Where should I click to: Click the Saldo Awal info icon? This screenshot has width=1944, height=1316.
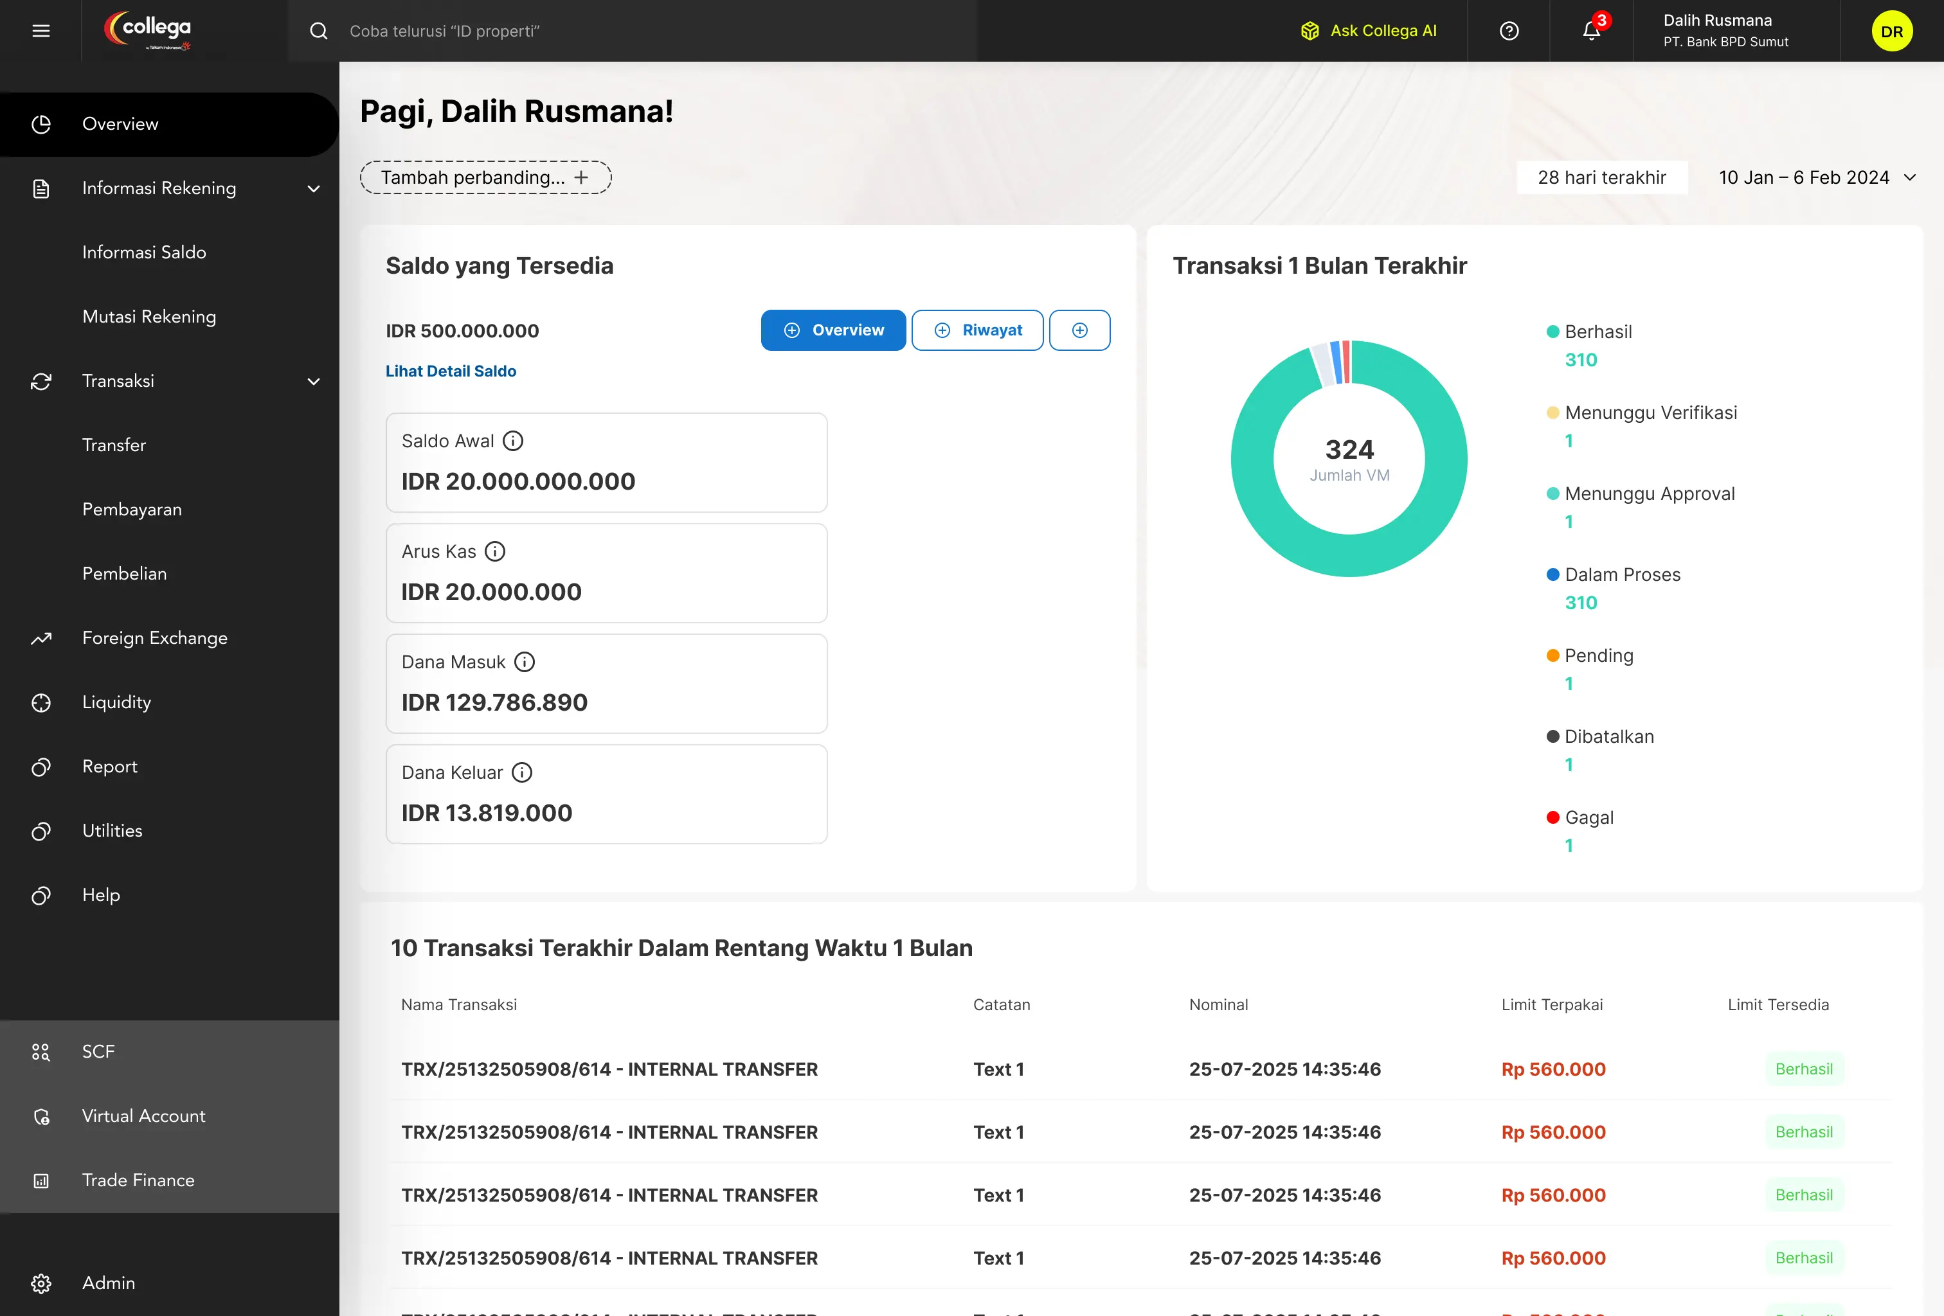pos(513,441)
